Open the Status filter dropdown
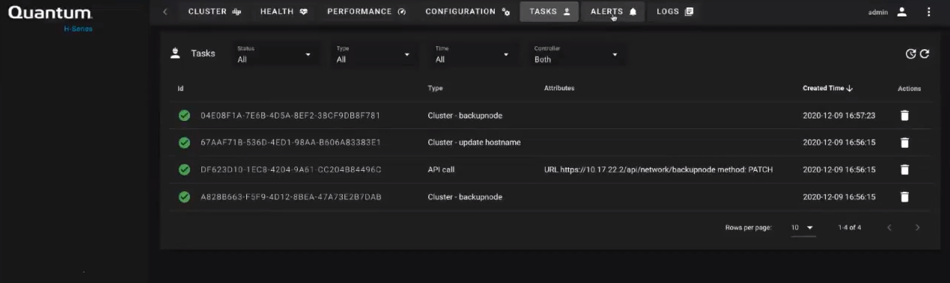The height and width of the screenshot is (283, 950). tap(274, 55)
